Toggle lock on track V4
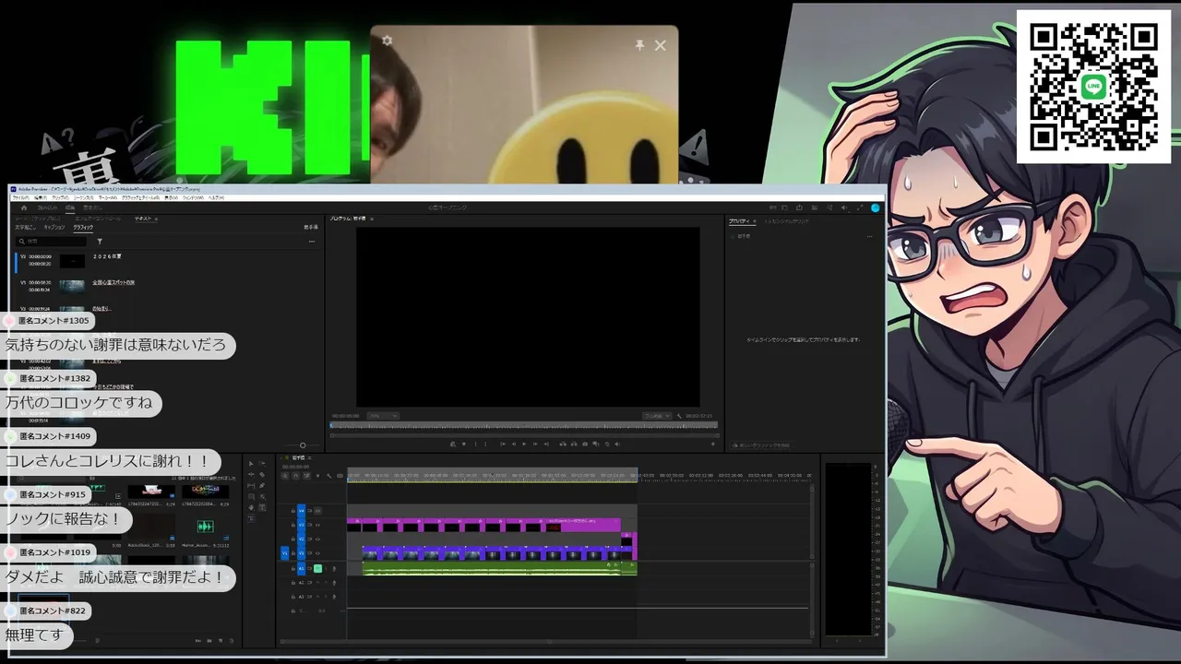1181x664 pixels. click(293, 511)
